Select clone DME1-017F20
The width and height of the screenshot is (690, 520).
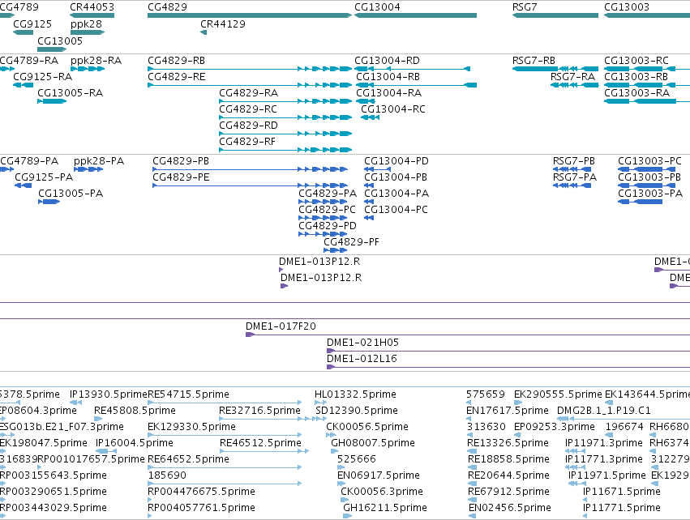pos(467,335)
